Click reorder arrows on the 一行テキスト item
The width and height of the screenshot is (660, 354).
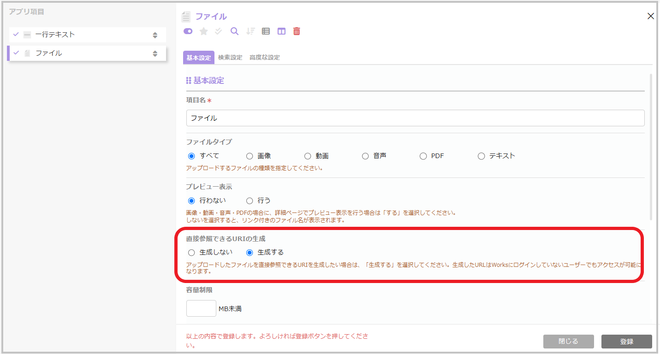tap(155, 35)
